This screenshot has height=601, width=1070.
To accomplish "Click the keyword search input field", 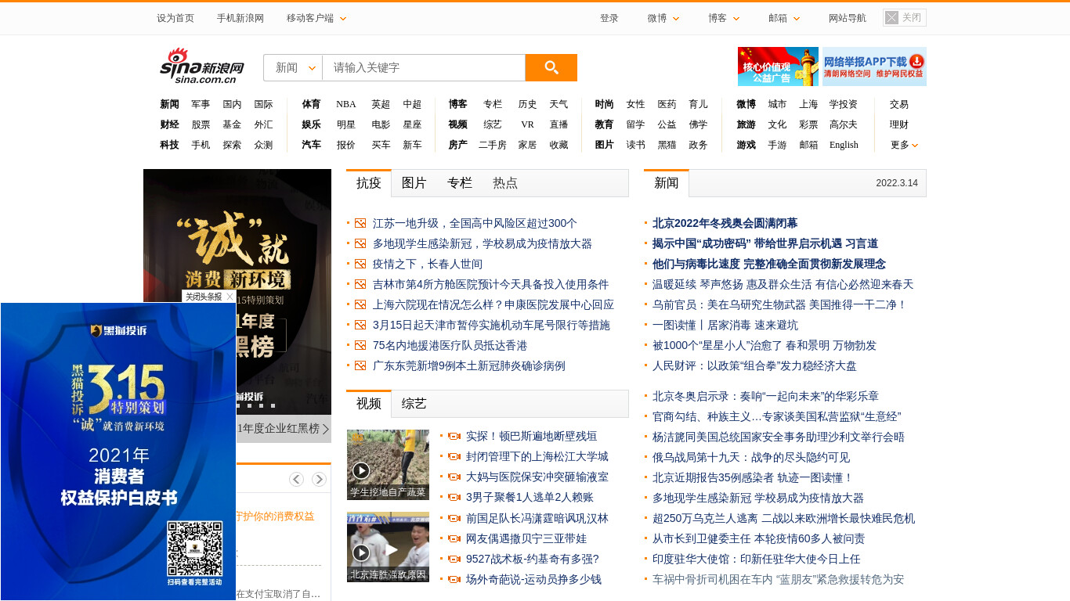I will pyautogui.click(x=424, y=67).
